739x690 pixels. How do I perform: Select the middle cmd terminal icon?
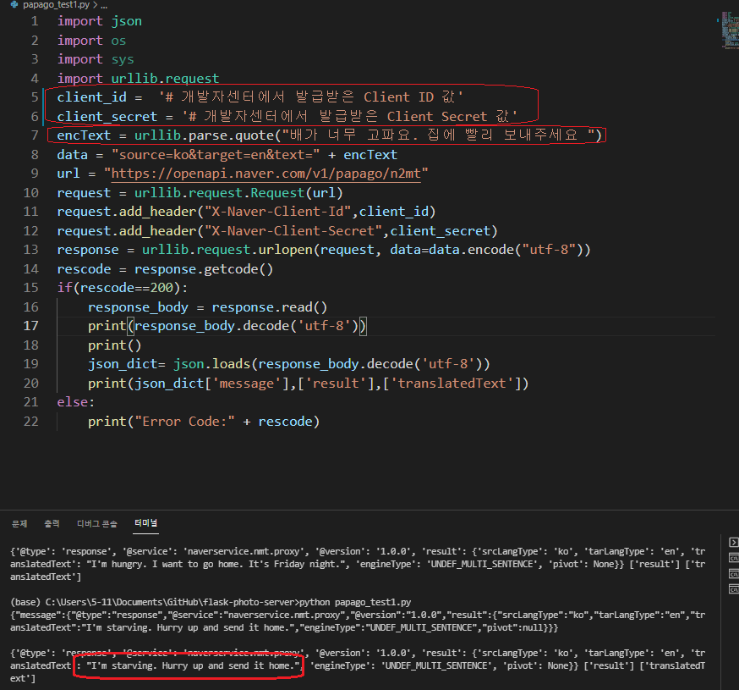tap(734, 573)
